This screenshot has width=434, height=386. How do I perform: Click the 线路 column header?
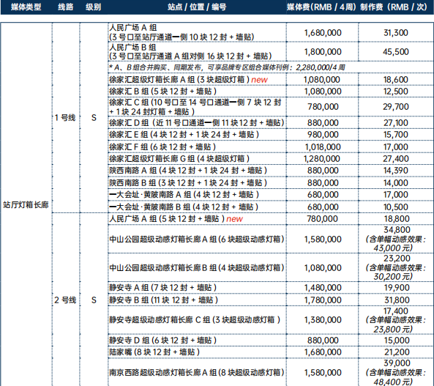pos(66,7)
